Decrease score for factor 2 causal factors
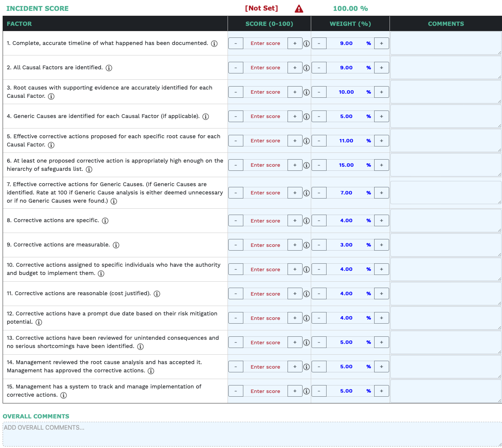Screen dimensions: 502x448 click(x=236, y=68)
